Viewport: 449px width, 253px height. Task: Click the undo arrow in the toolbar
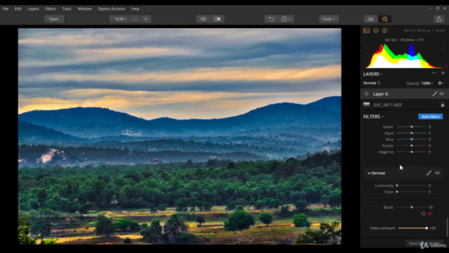pyautogui.click(x=271, y=19)
